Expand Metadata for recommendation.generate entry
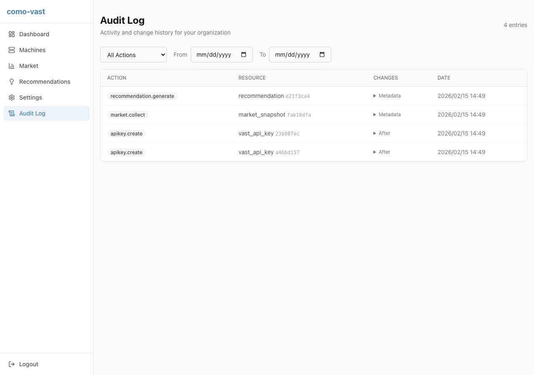 pos(387,96)
